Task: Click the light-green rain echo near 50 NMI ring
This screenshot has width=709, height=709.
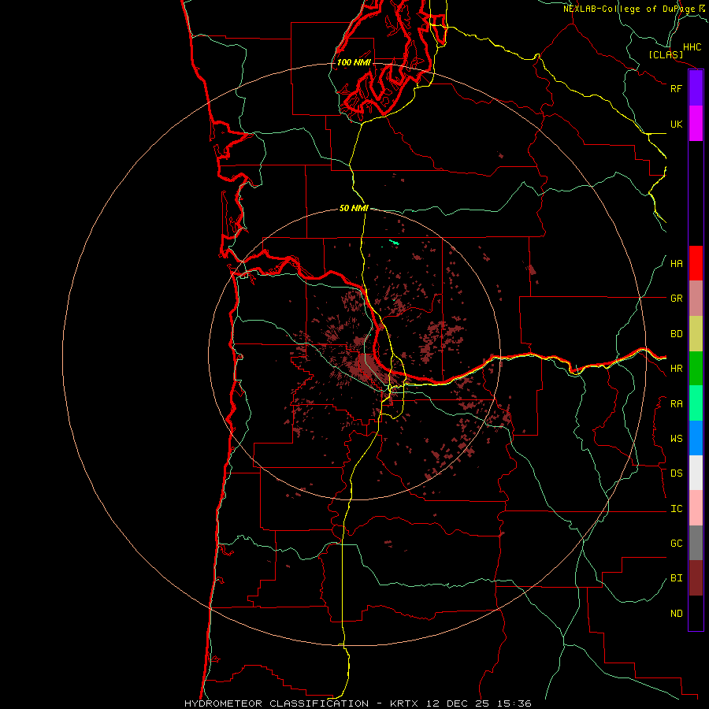Action: click(395, 243)
